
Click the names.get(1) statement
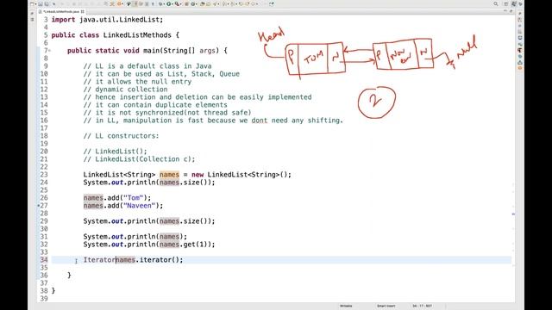tap(185, 245)
